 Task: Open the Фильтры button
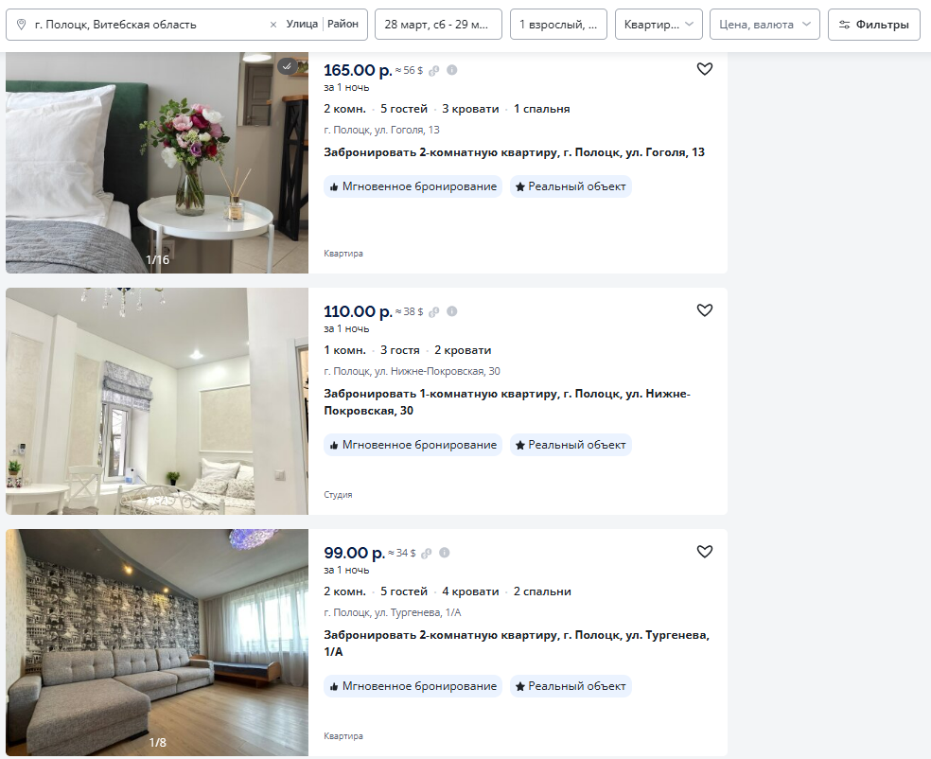click(873, 25)
